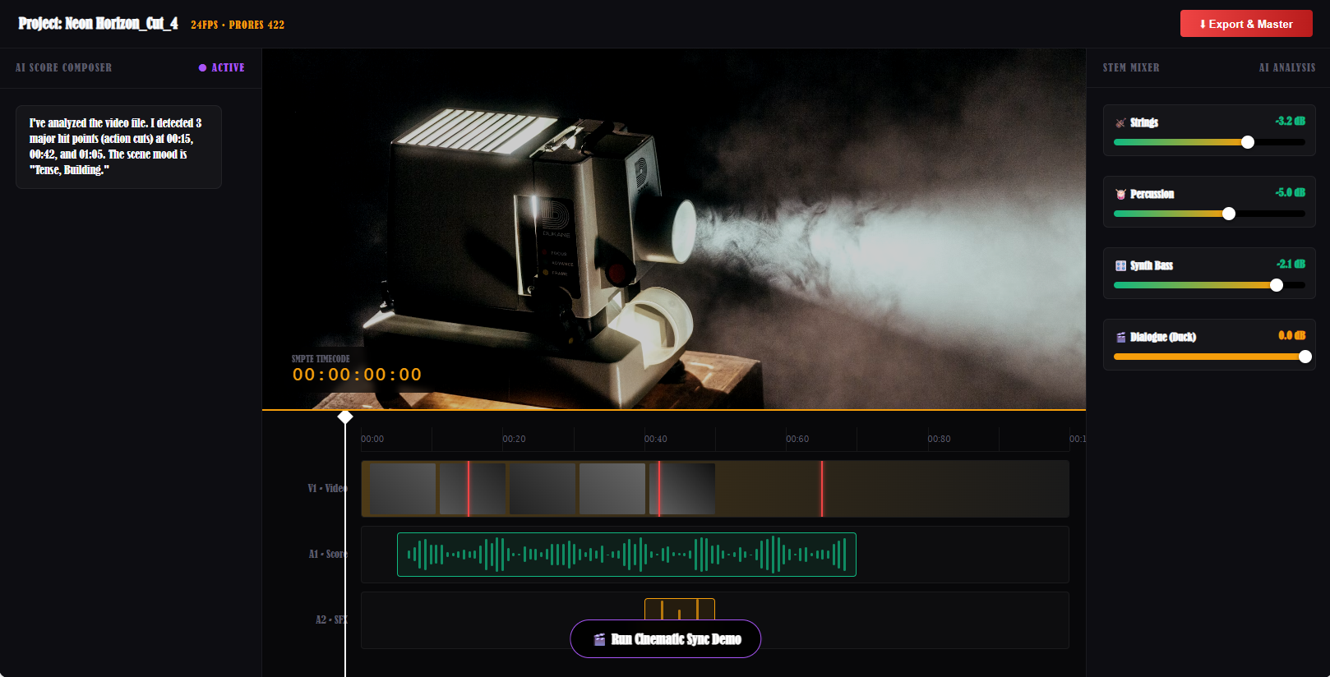This screenshot has width=1330, height=677.
Task: Select the AI Score Composer panel header
Action: [63, 67]
